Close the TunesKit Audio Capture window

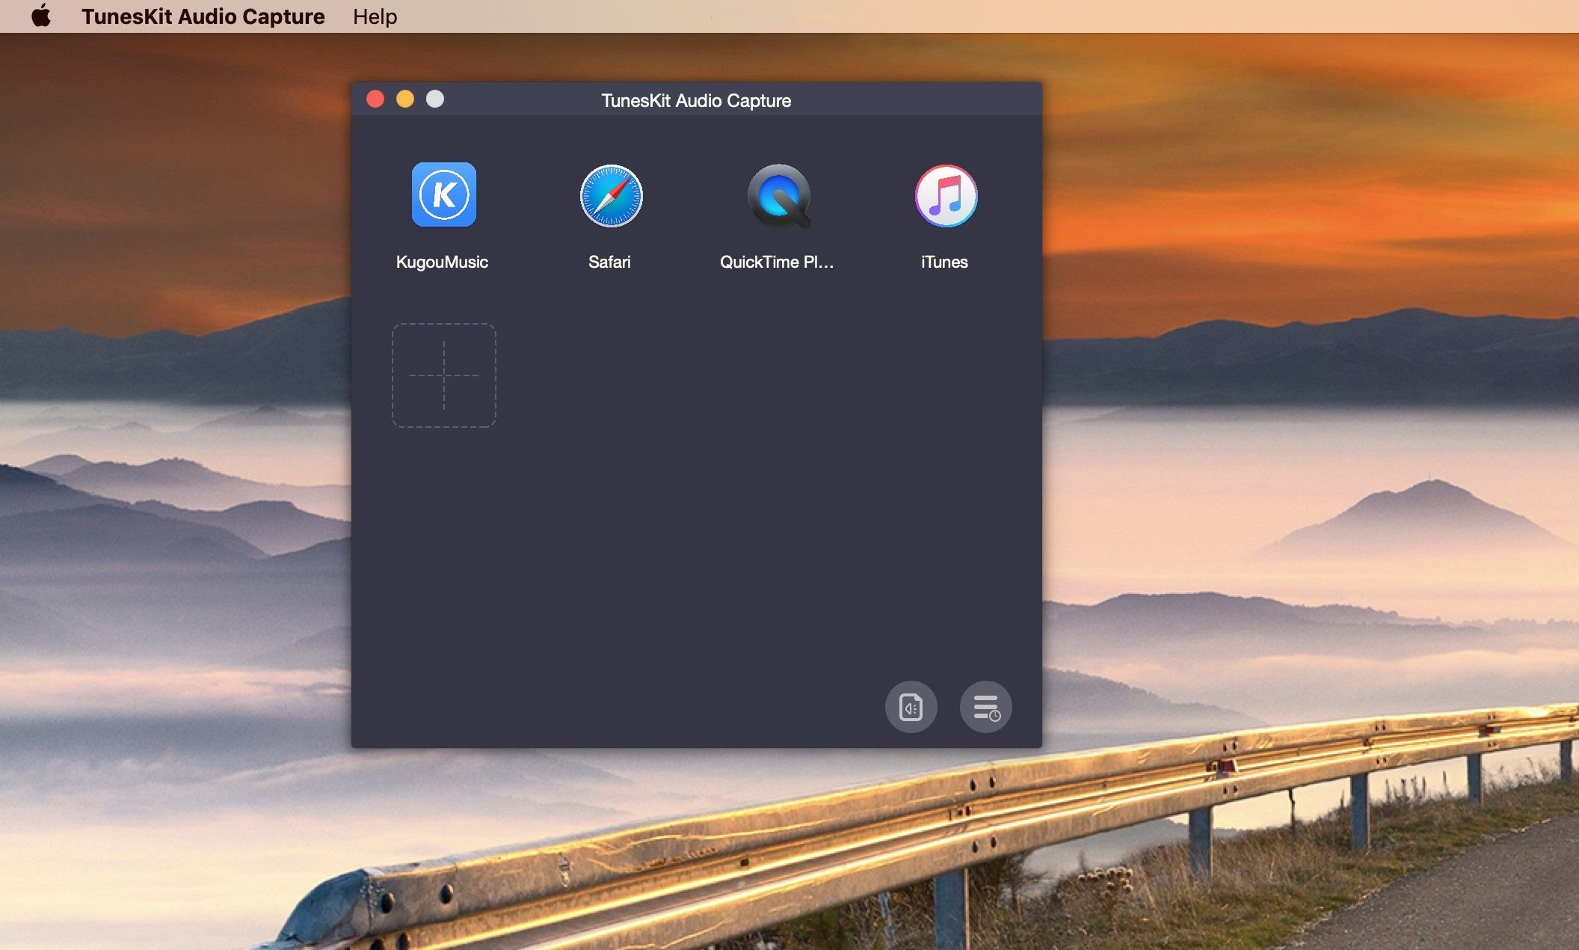coord(375,99)
